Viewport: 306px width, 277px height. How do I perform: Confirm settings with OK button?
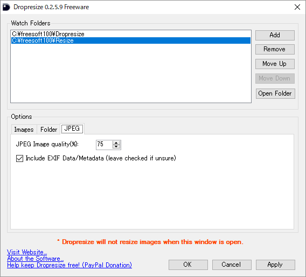point(188,265)
